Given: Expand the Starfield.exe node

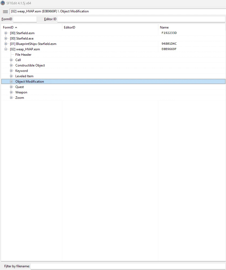Looking at the screenshot, I should [6, 38].
